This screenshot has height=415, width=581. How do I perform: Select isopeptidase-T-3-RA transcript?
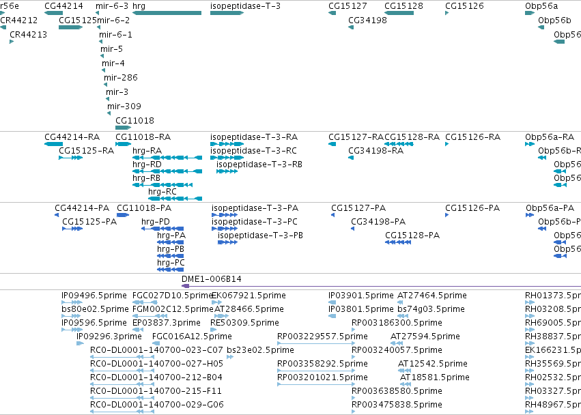point(227,144)
